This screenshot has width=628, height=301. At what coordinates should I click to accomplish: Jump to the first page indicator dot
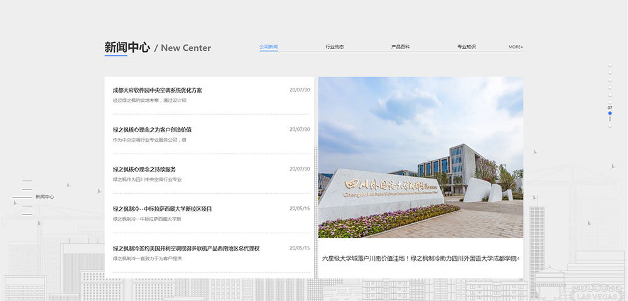[610, 65]
